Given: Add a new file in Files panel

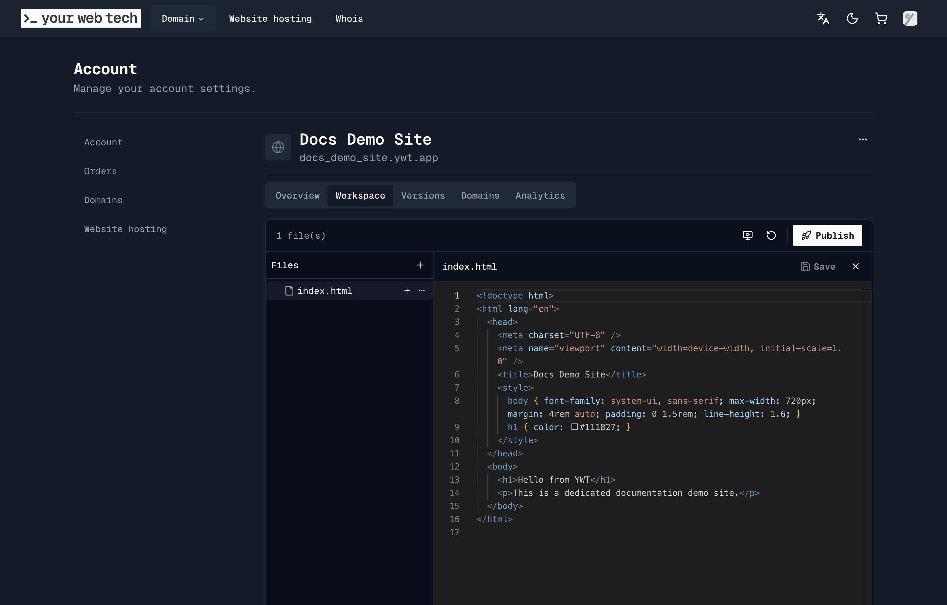Looking at the screenshot, I should click(x=420, y=265).
